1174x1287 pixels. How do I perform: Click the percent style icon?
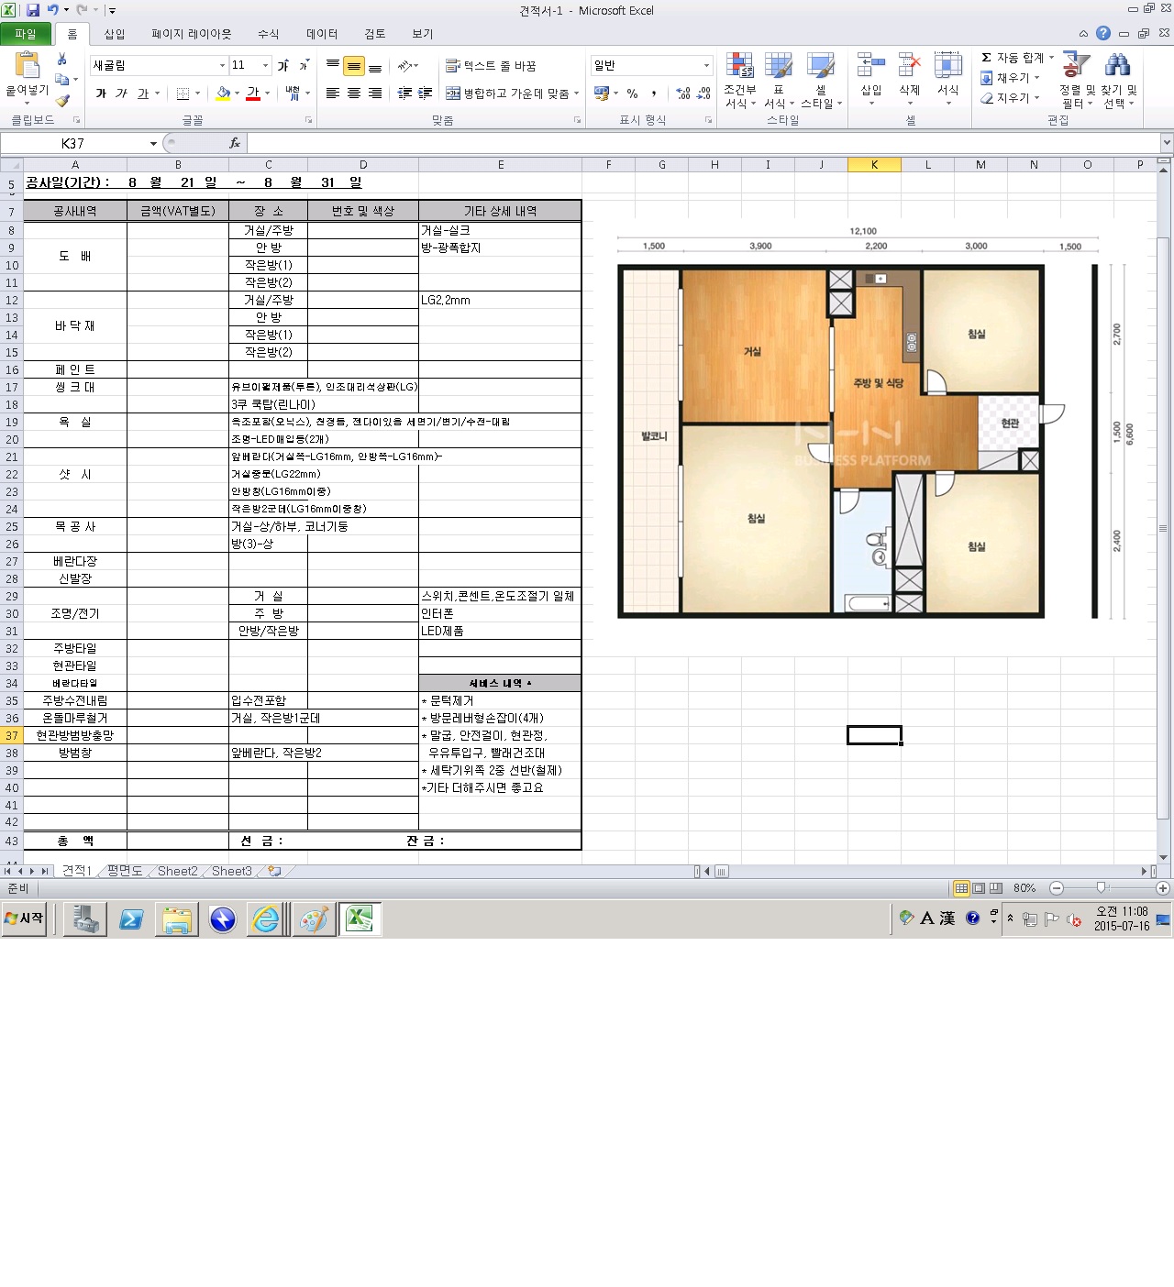pos(632,93)
